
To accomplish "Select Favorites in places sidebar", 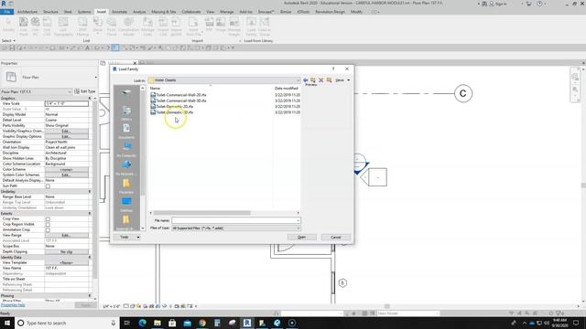I will point(126,186).
